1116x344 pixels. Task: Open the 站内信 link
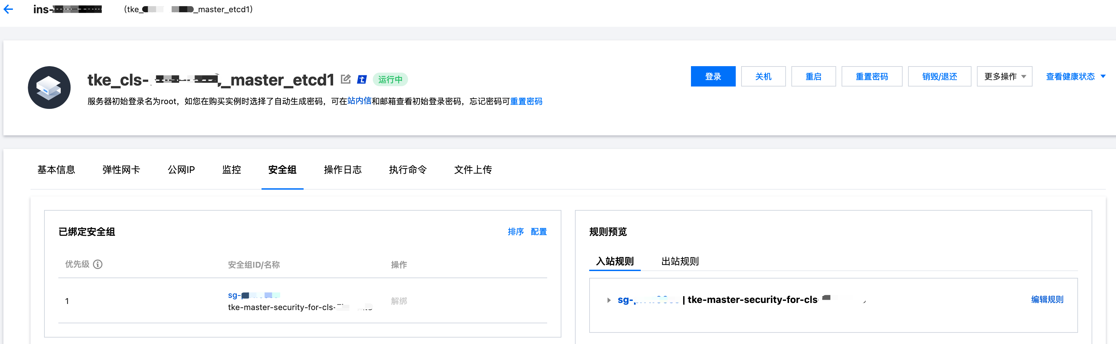(x=359, y=101)
